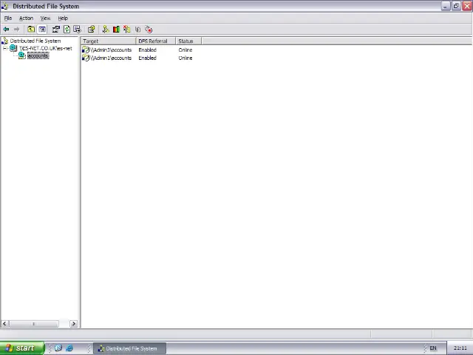Viewport: 473px width, 355px height.
Task: Click the Distributed File System tree icon
Action: [5, 41]
